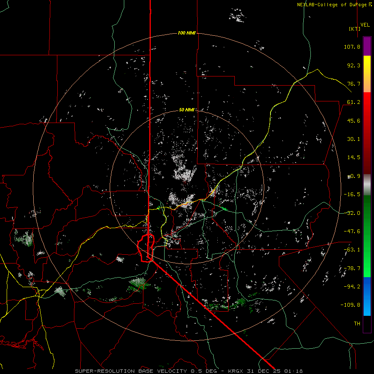The width and height of the screenshot is (374, 374).
Task: Pick the gray near-zero segment of the color bar
Action: click(367, 185)
